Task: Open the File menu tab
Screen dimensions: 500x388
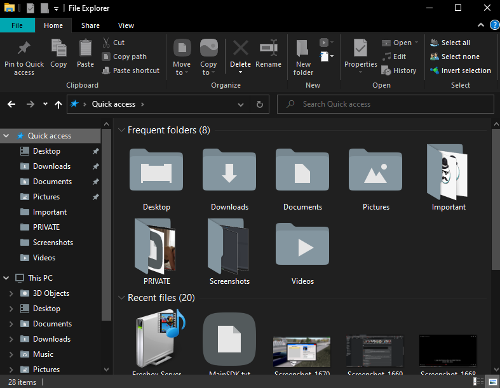Action: tap(17, 25)
